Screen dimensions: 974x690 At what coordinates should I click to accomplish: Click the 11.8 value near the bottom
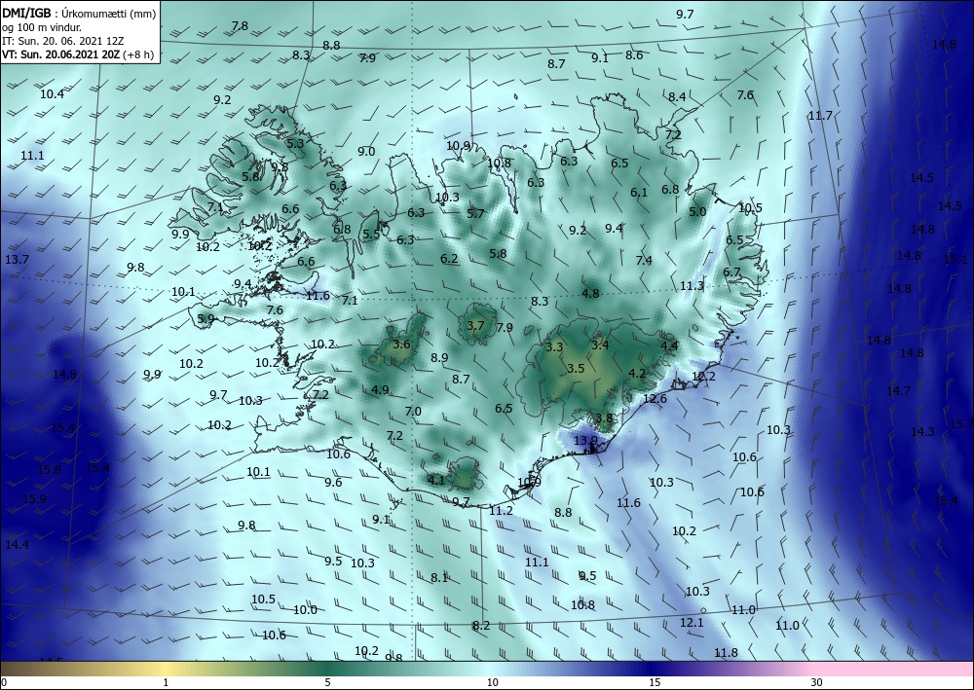click(726, 653)
